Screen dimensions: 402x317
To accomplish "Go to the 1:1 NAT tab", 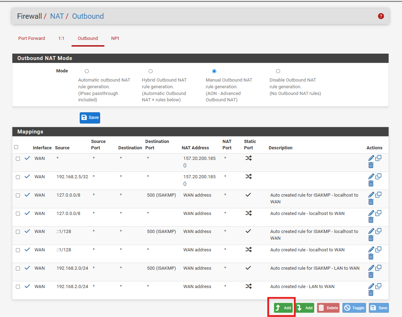I will pos(61,38).
